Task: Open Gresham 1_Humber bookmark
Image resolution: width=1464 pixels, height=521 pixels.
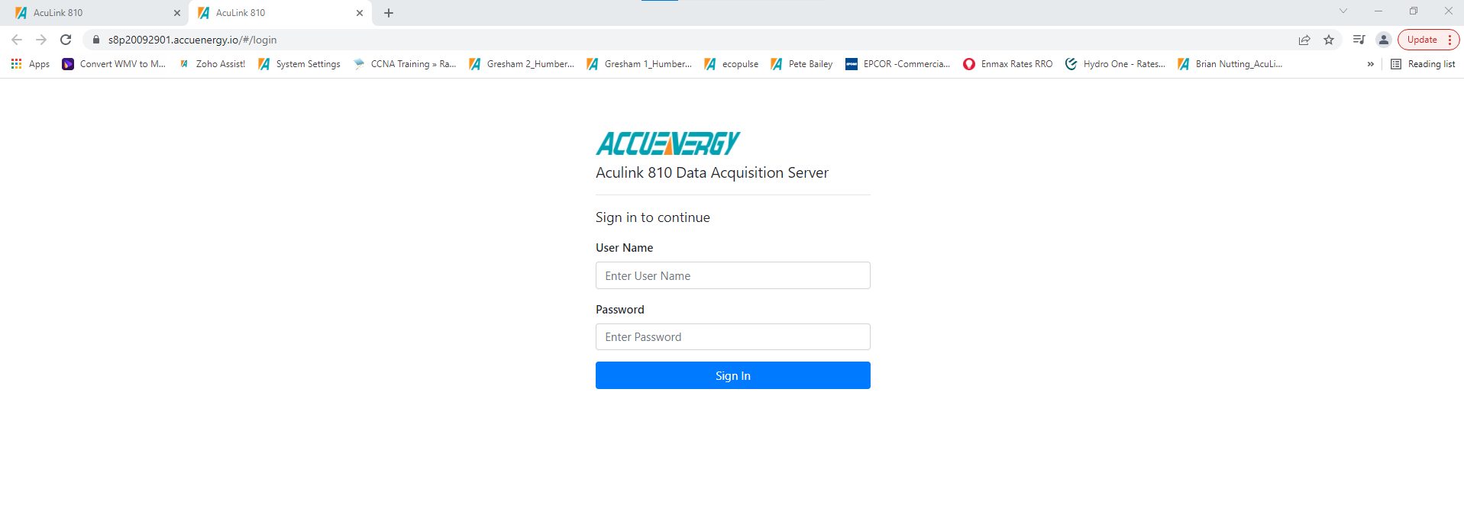Action: [639, 64]
